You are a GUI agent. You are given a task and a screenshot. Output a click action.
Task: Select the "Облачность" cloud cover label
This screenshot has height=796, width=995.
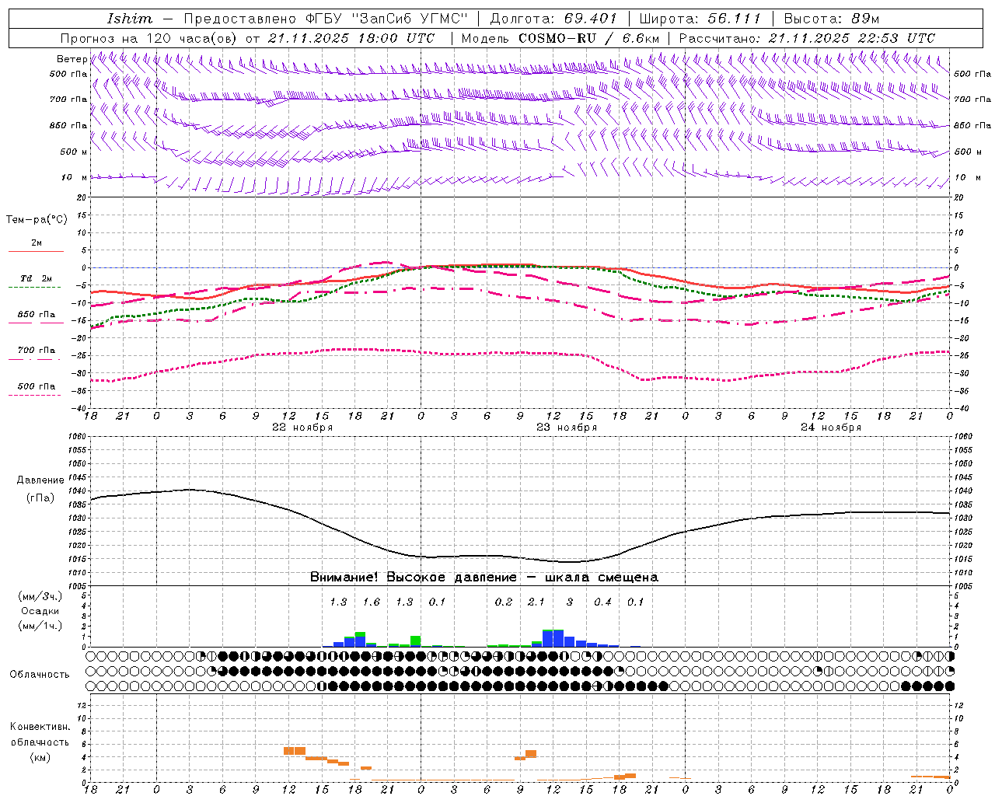(40, 675)
